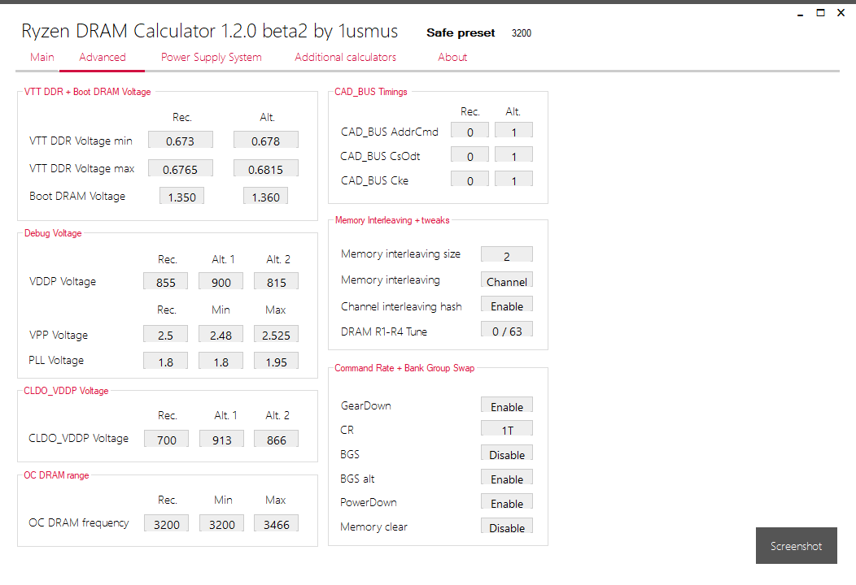Select Boot DRAM Voltage Alt. value 1.360

tap(266, 197)
